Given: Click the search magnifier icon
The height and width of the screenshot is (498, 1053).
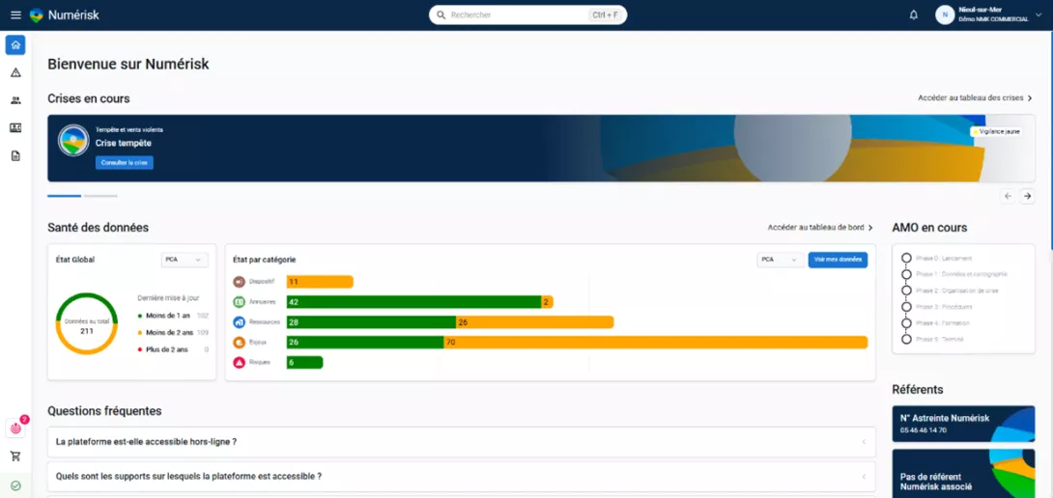Looking at the screenshot, I should [441, 14].
